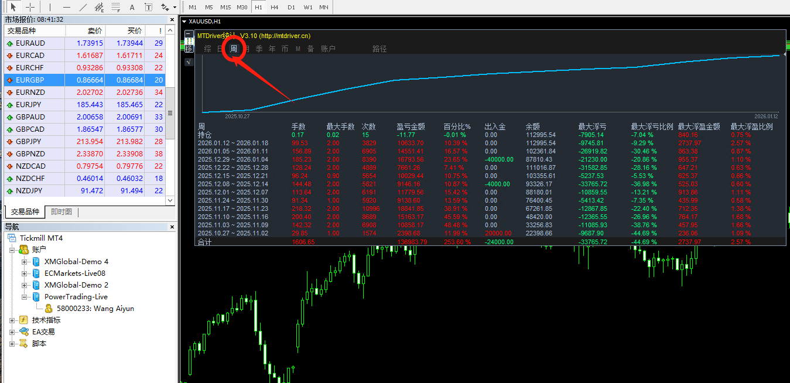Click the Market Watch scrollbar thumb
This screenshot has width=790, height=383.
tap(170, 113)
